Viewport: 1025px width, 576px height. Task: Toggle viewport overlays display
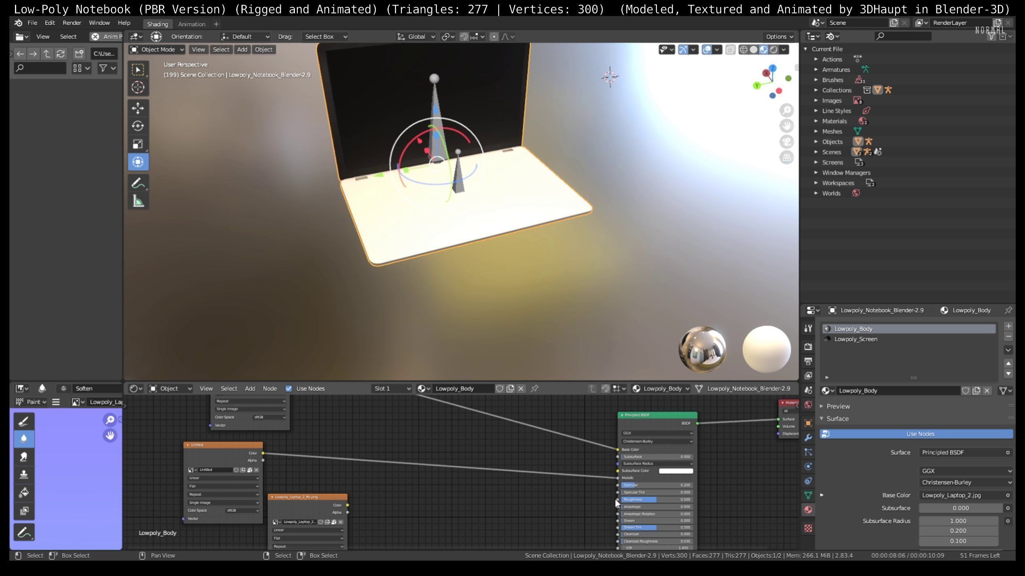(x=707, y=50)
